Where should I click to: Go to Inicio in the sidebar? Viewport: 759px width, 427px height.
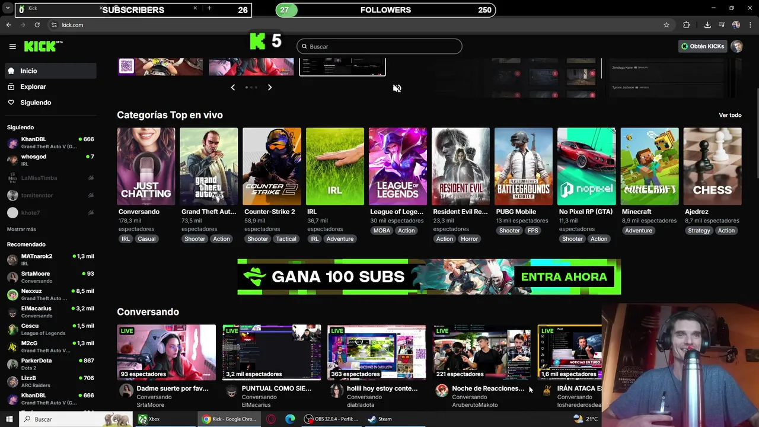(50, 71)
